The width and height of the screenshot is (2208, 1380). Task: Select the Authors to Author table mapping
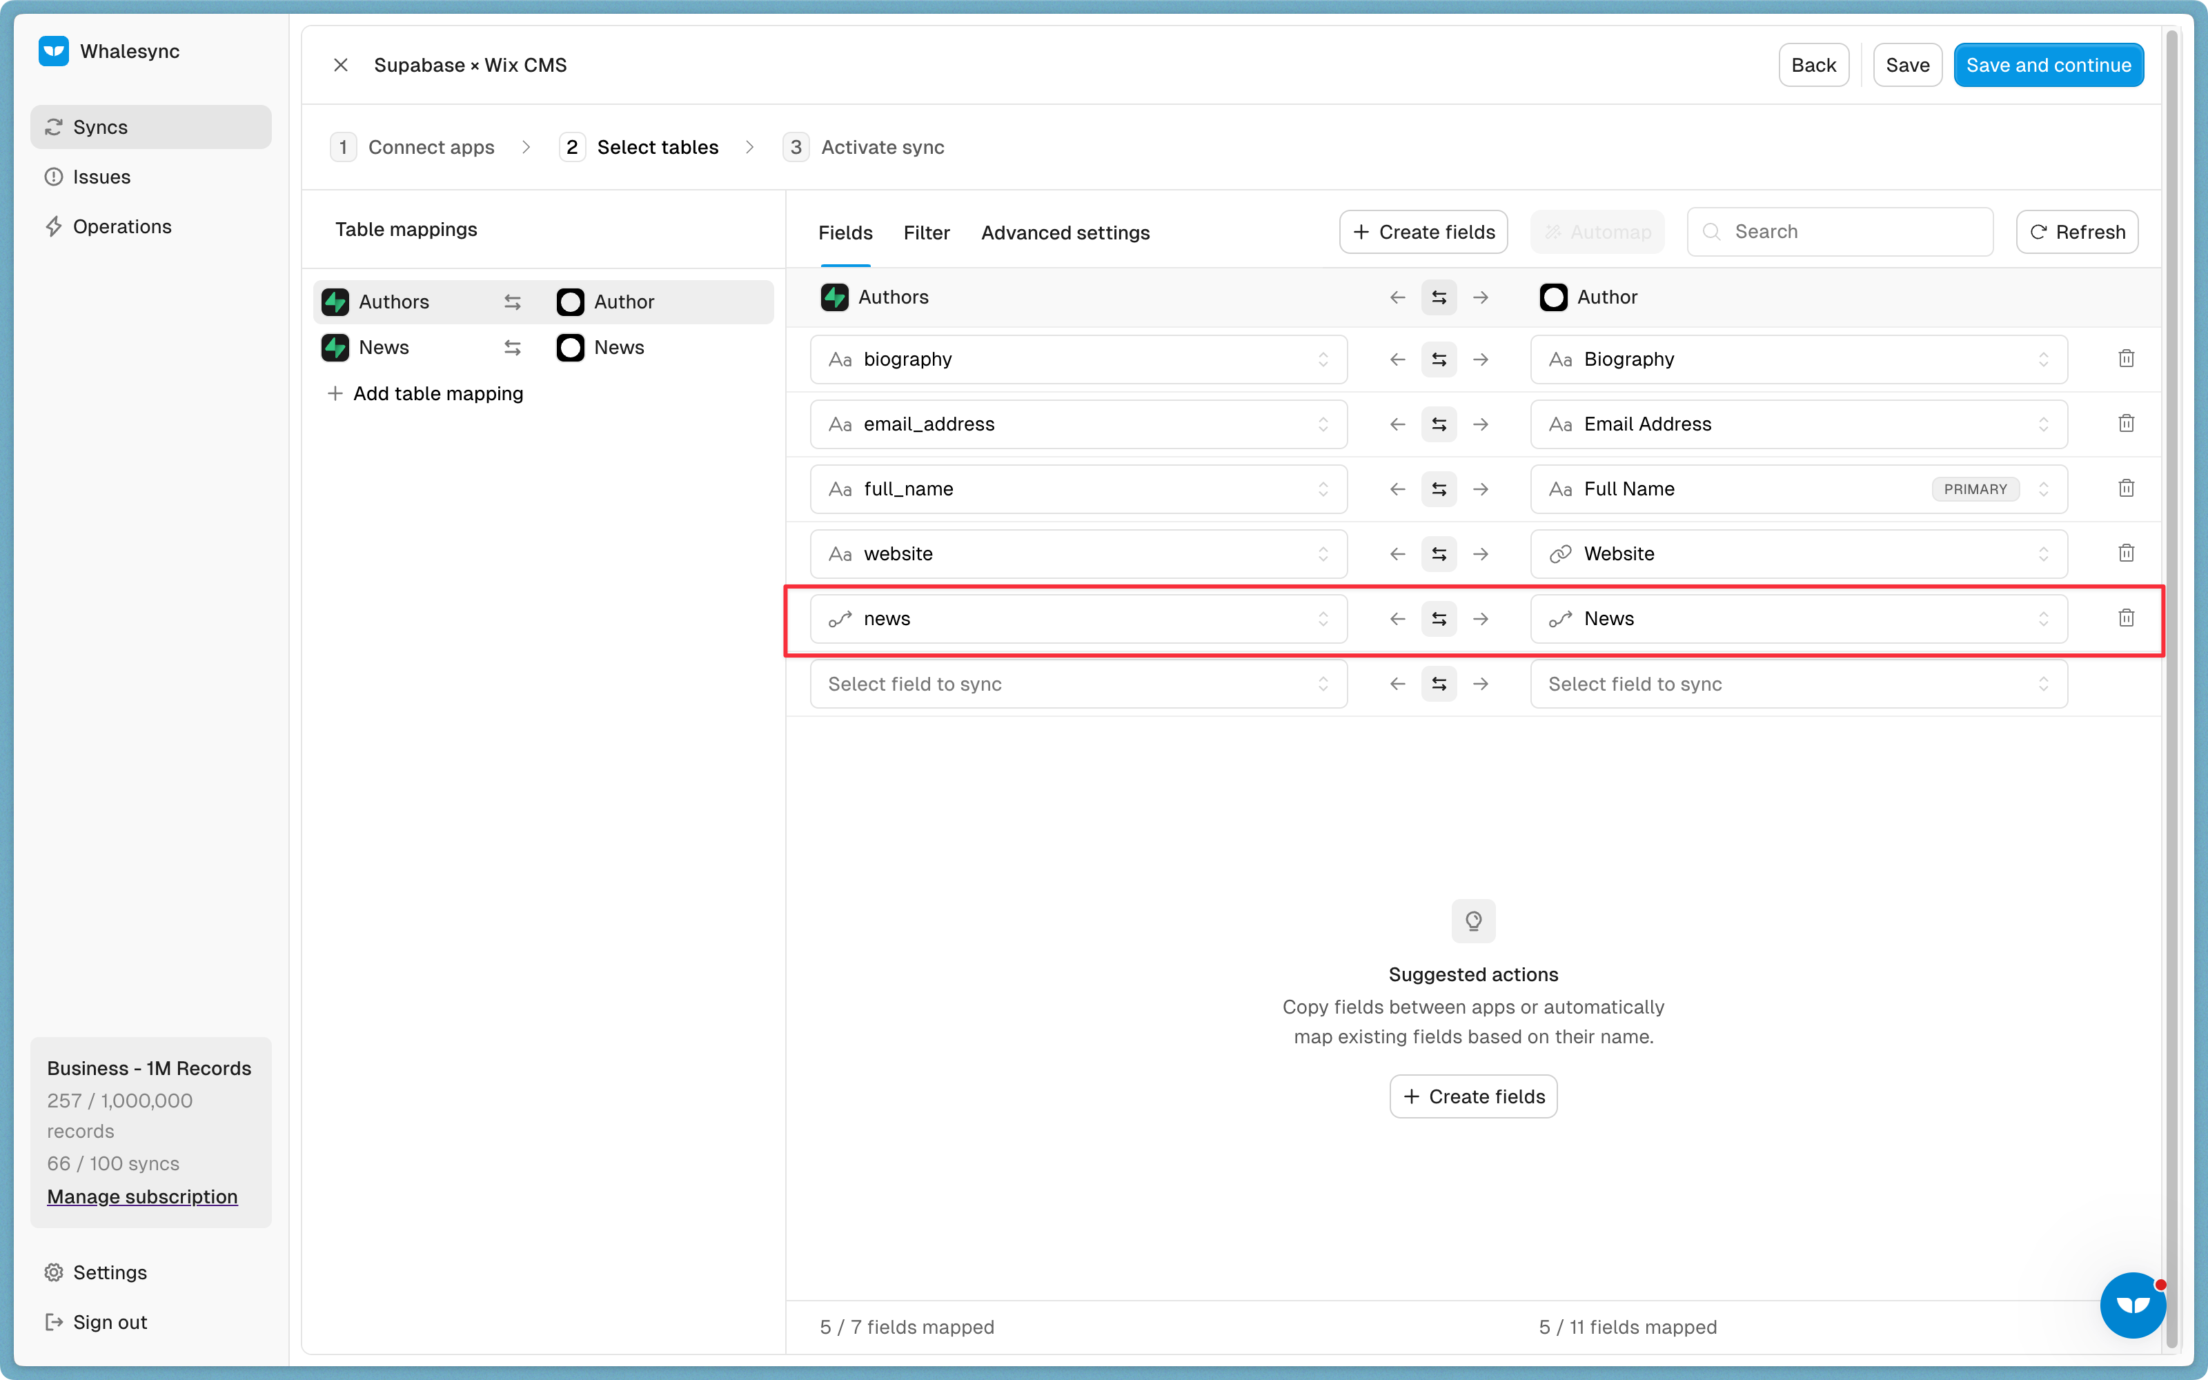coord(543,302)
